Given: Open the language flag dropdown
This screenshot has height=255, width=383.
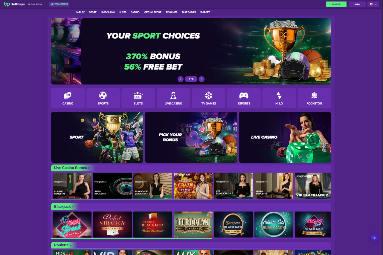Looking at the screenshot, I should (373, 4).
